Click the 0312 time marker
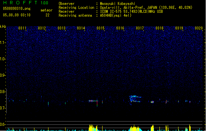206x131 pixels. pos(42,28)
